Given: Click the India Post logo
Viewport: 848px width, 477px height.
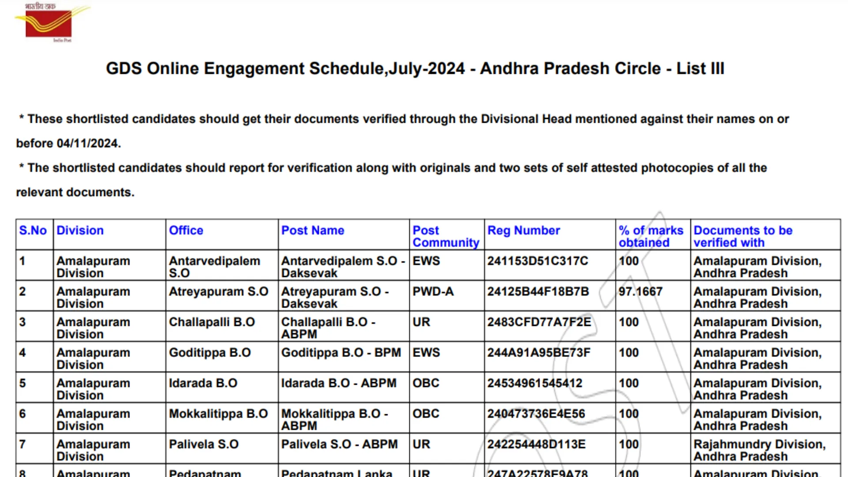Looking at the screenshot, I should pos(52,23).
